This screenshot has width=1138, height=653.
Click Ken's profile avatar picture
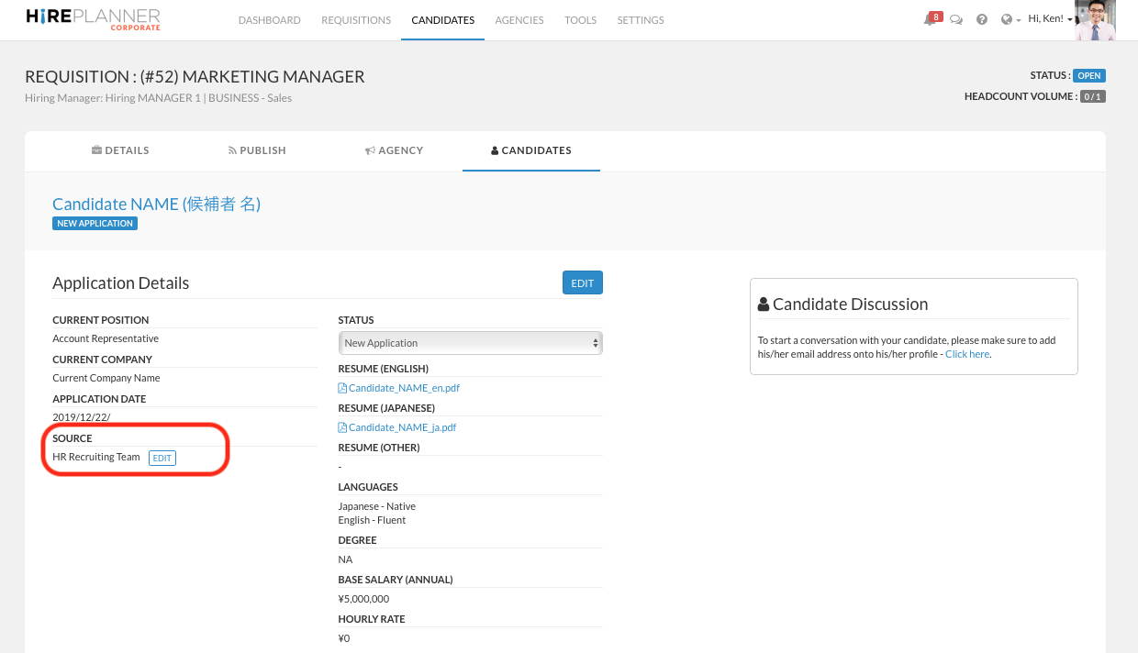1095,20
